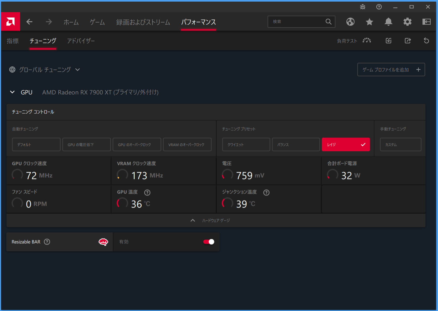
Task: Select カスタム manual tuning
Action: (x=400, y=145)
